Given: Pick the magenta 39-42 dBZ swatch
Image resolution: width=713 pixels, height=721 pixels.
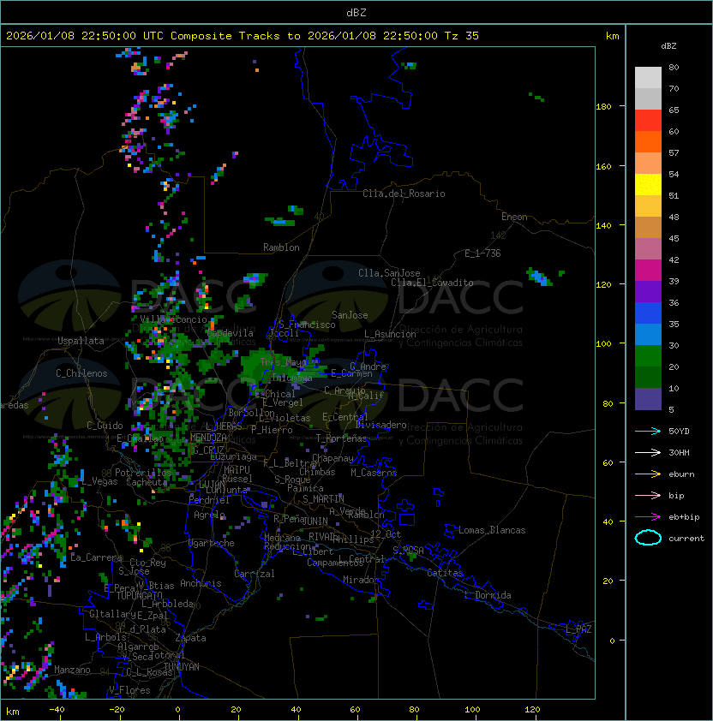Looking at the screenshot, I should click(648, 270).
